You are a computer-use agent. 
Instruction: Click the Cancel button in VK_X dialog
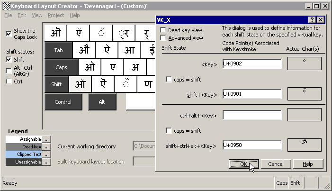coord(276,164)
